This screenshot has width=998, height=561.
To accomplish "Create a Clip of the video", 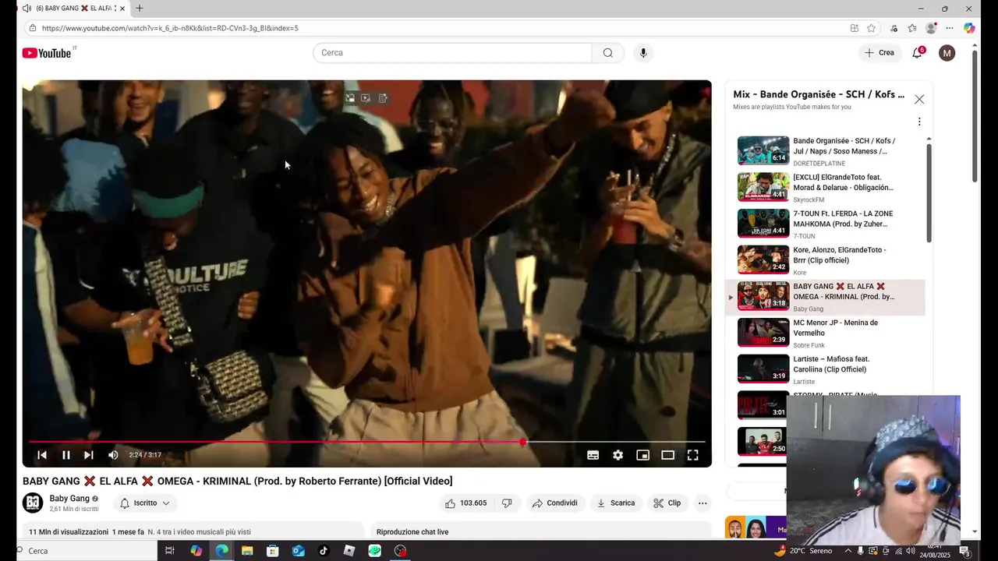I will pos(667,503).
